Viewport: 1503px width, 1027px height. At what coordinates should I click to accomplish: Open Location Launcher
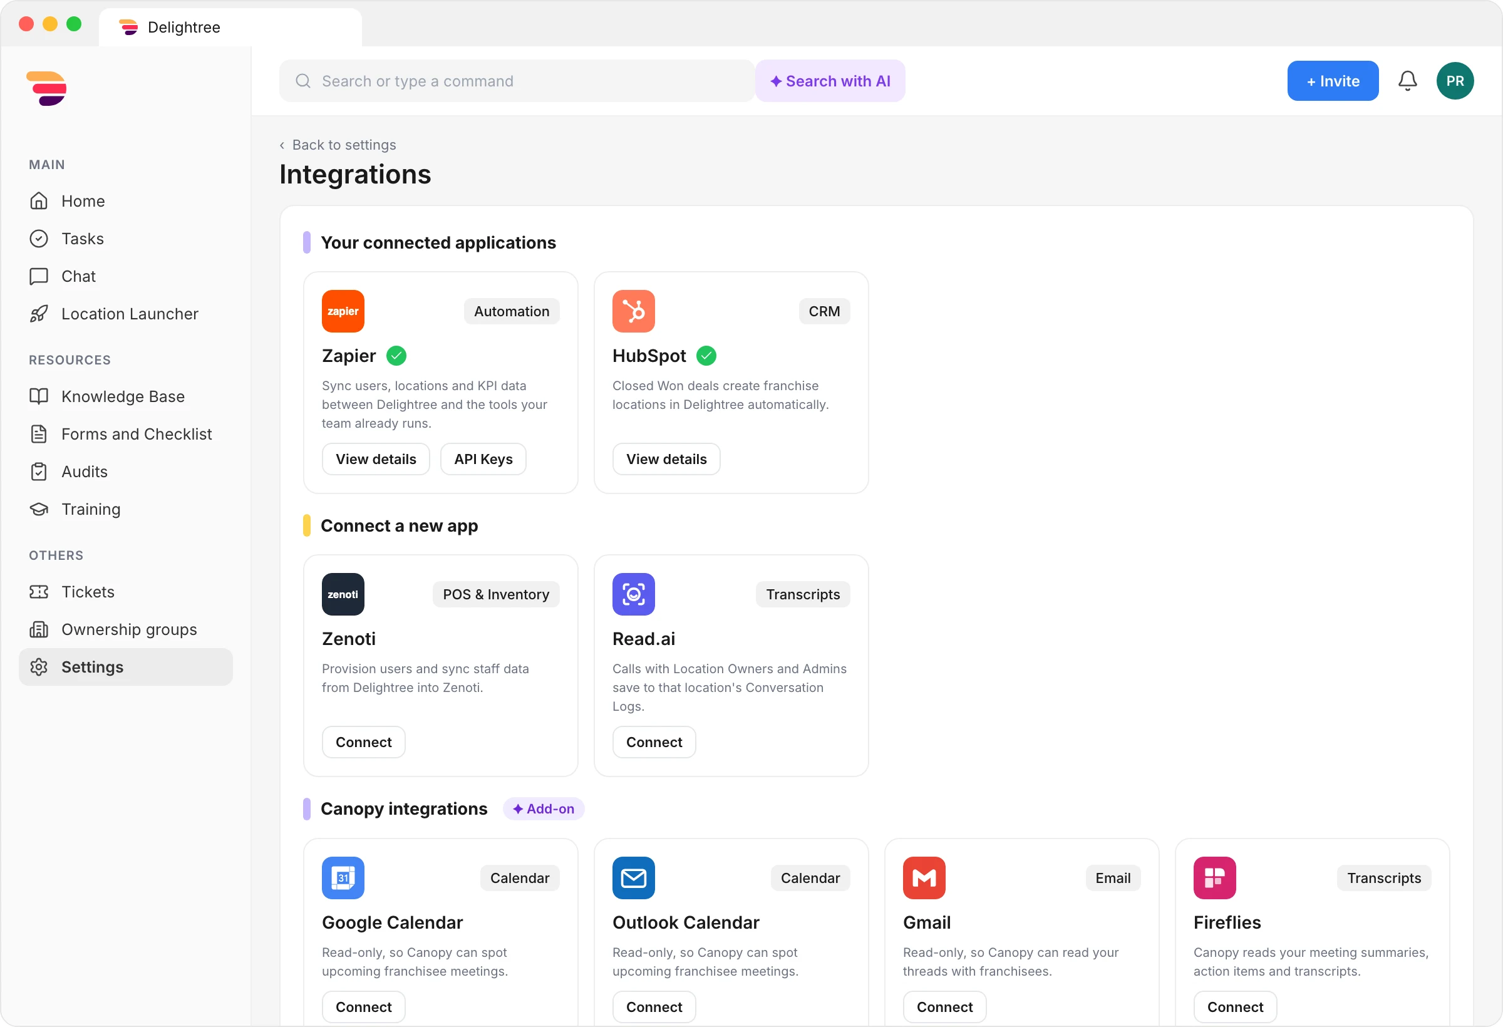pyautogui.click(x=125, y=314)
